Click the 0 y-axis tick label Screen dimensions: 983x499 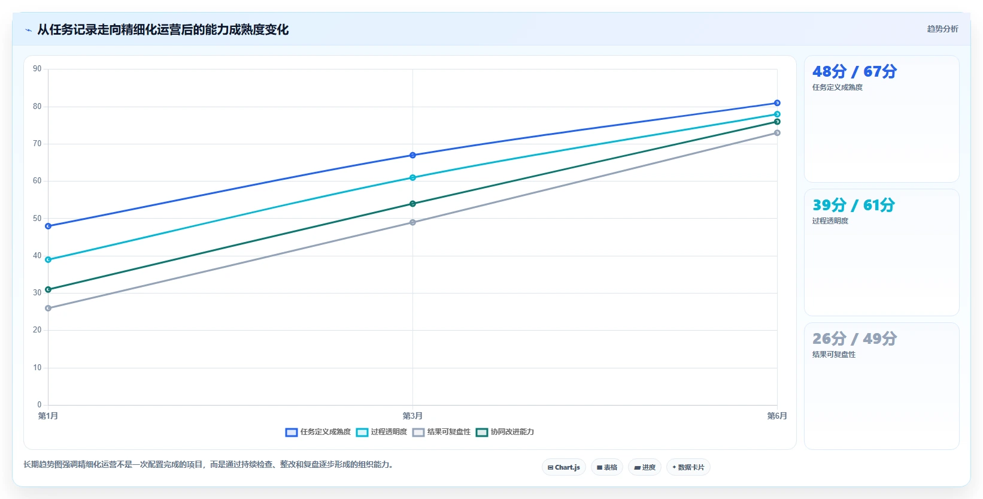click(40, 405)
